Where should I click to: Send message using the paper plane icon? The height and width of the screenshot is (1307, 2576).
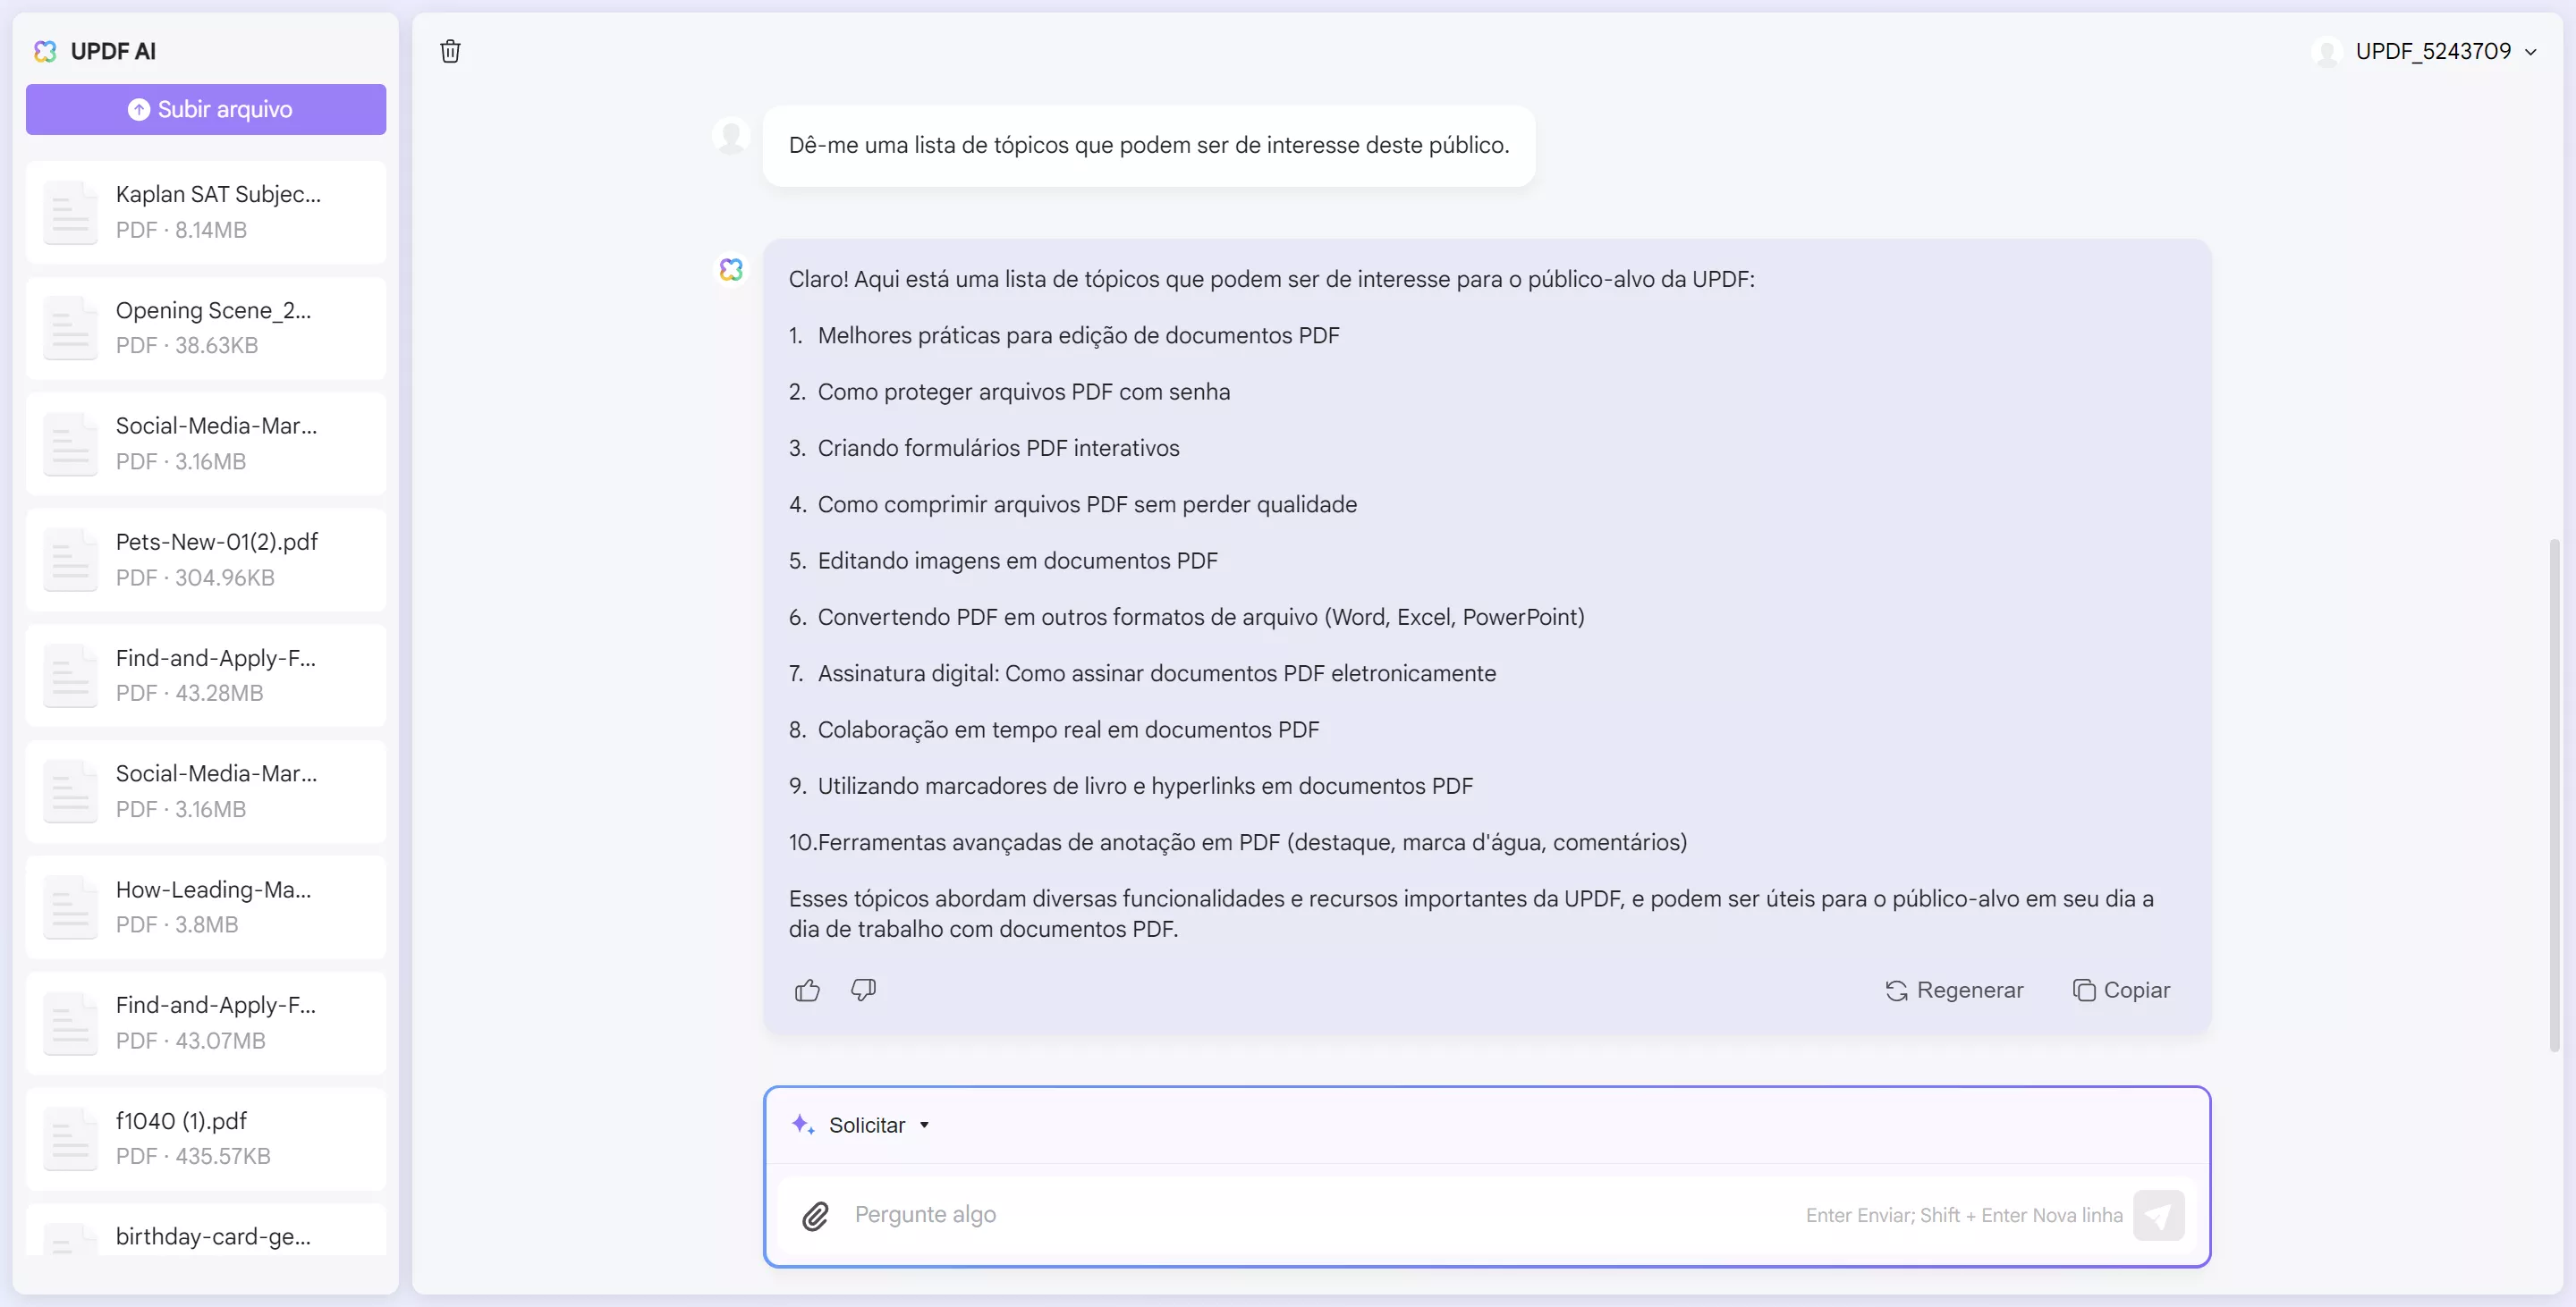click(2160, 1215)
